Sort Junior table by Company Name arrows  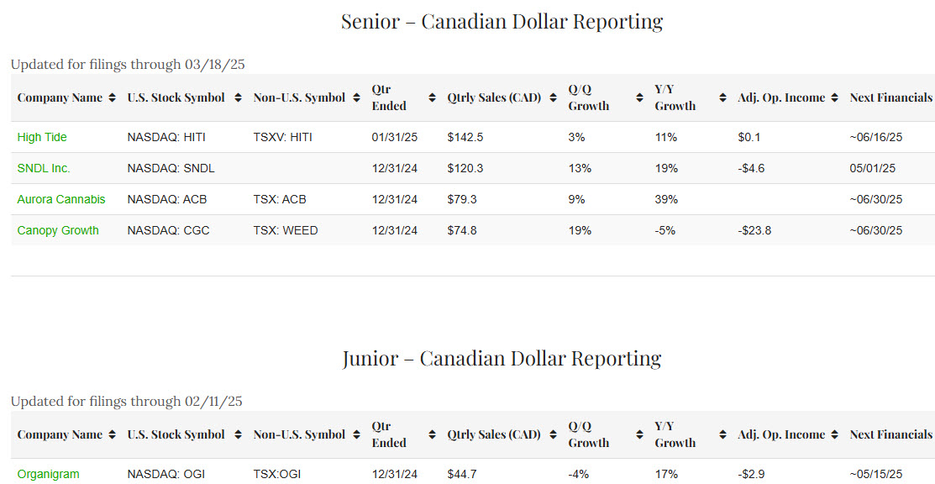click(113, 434)
